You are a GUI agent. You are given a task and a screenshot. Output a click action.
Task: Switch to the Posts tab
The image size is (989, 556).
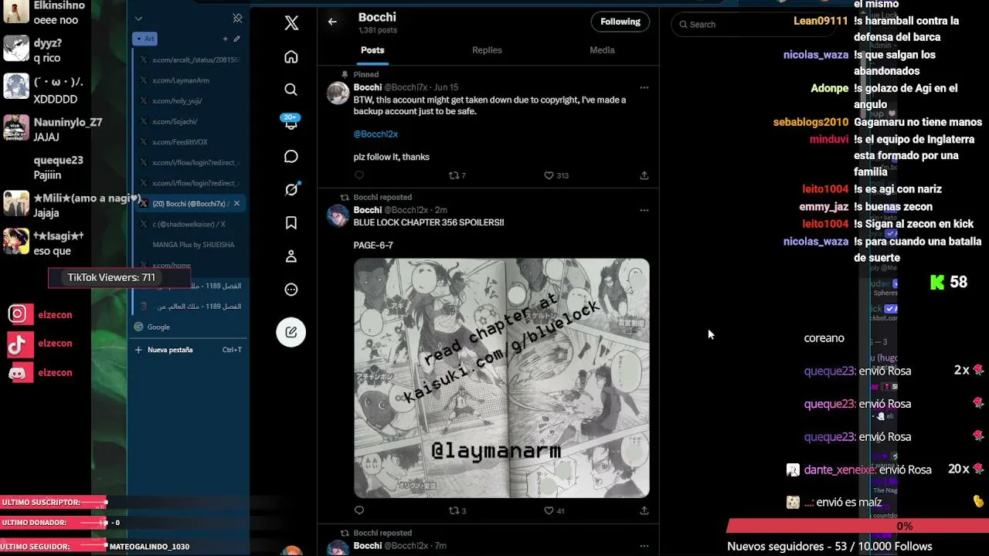[x=372, y=50]
